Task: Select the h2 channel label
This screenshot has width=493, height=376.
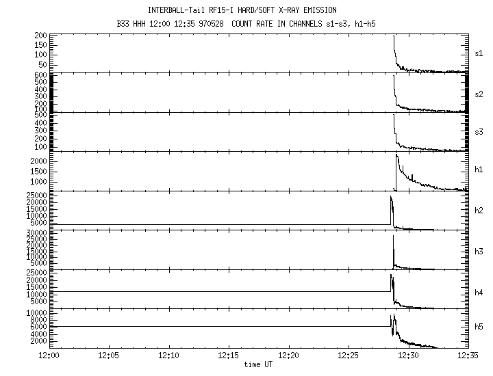Action: pyautogui.click(x=479, y=211)
